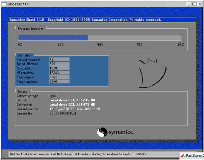Click the 50% progress label
This screenshot has width=204, height=160.
tap(100, 45)
